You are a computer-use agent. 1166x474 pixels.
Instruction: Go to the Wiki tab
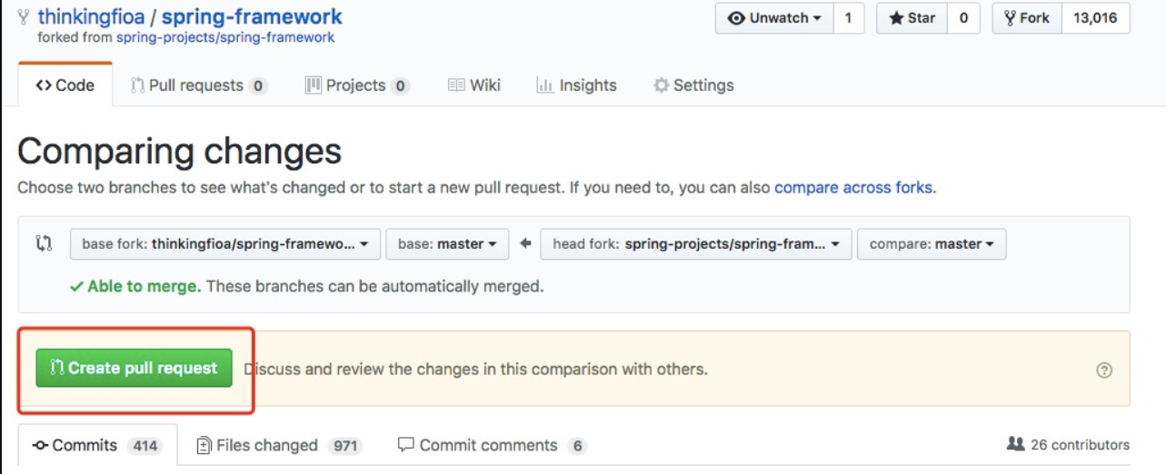pos(474,85)
